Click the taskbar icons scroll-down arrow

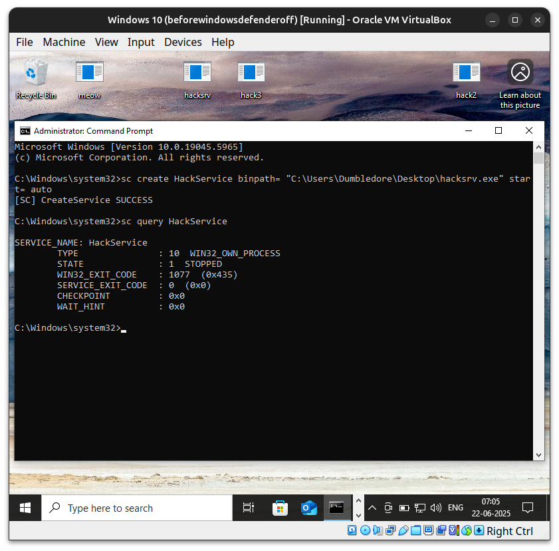point(359,515)
